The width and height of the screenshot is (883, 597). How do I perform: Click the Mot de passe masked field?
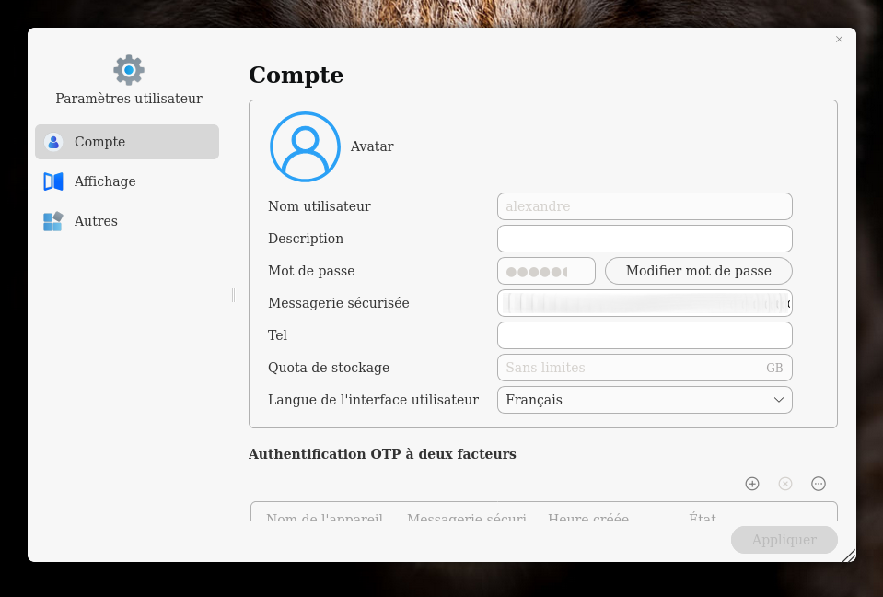click(x=546, y=271)
